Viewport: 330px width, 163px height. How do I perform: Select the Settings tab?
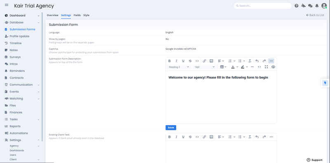click(66, 15)
